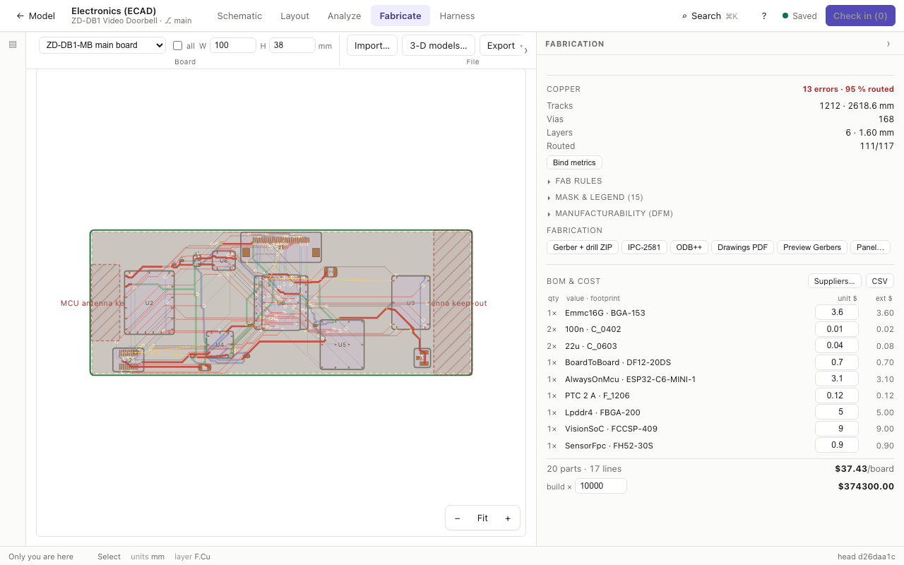Open the Harness tab
The image size is (904, 565).
[x=457, y=16]
